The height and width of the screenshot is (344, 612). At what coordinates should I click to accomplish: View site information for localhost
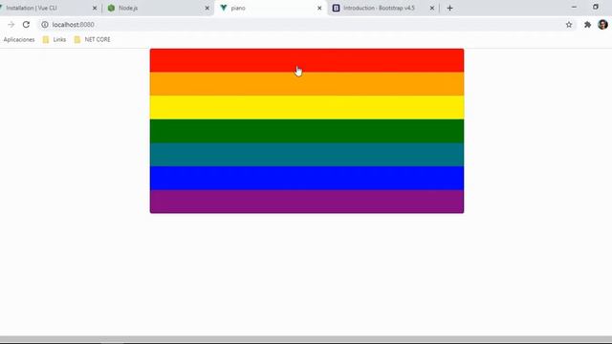click(45, 25)
